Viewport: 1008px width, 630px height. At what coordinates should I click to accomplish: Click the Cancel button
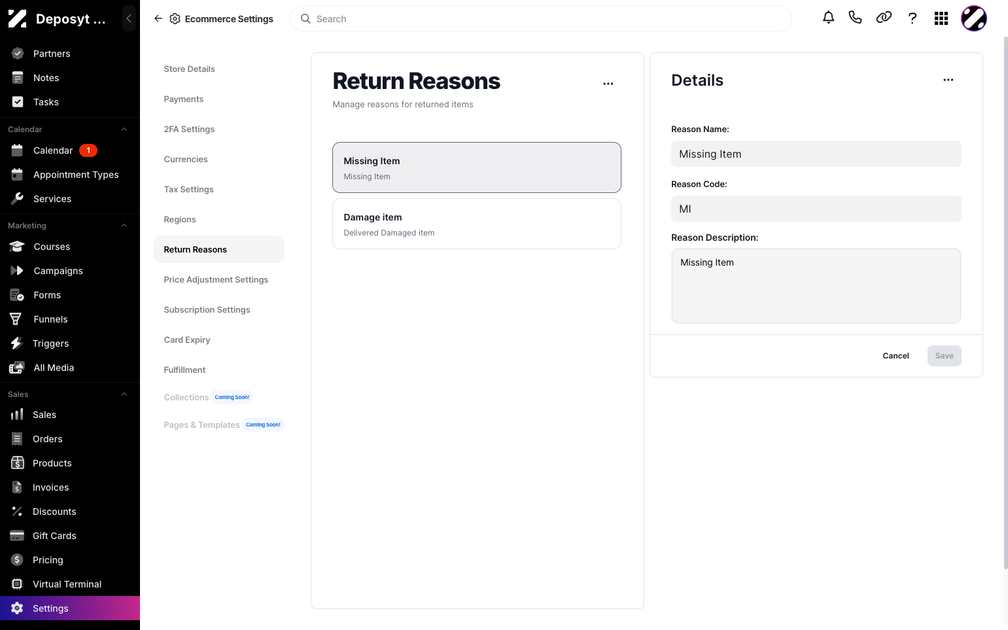[x=895, y=356]
